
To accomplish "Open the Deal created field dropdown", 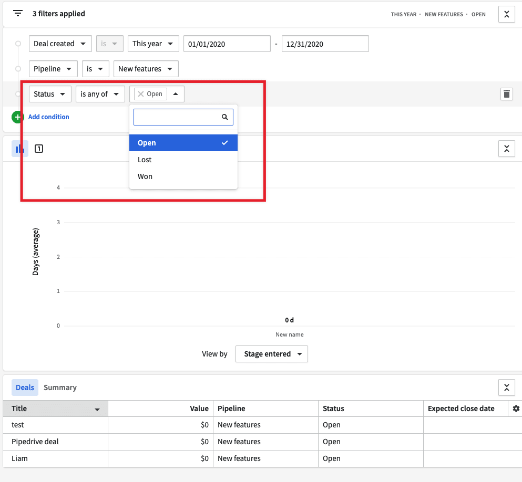I will (x=60, y=44).
